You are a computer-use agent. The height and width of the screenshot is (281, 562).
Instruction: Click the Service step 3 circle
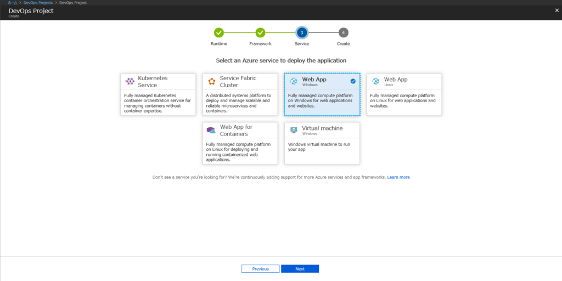pyautogui.click(x=302, y=32)
